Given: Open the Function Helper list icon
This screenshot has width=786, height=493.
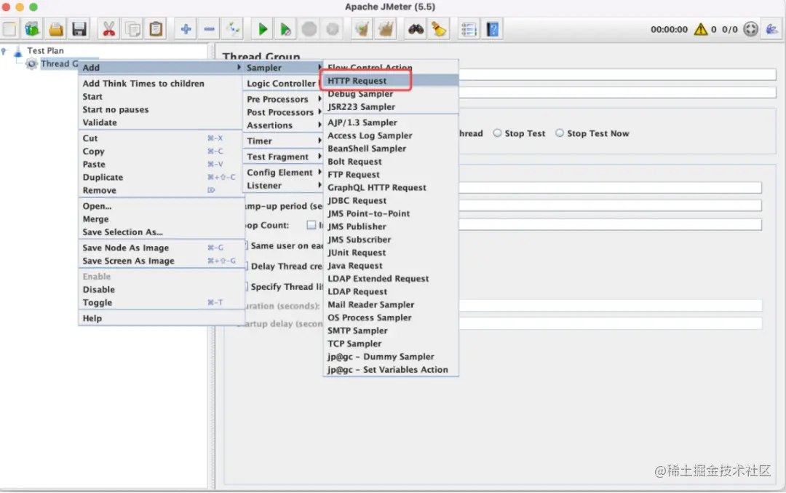Looking at the screenshot, I should tap(469, 29).
